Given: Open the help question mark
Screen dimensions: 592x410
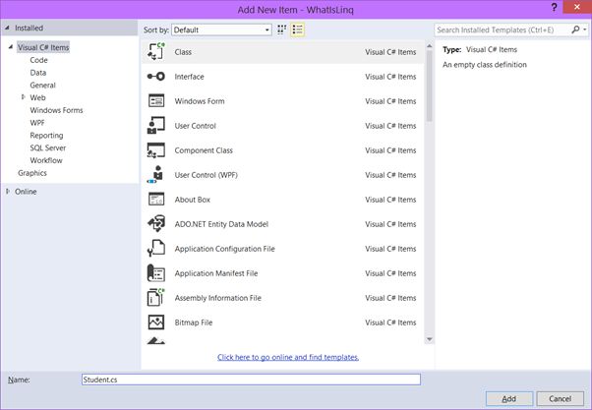Looking at the screenshot, I should click(x=554, y=7).
